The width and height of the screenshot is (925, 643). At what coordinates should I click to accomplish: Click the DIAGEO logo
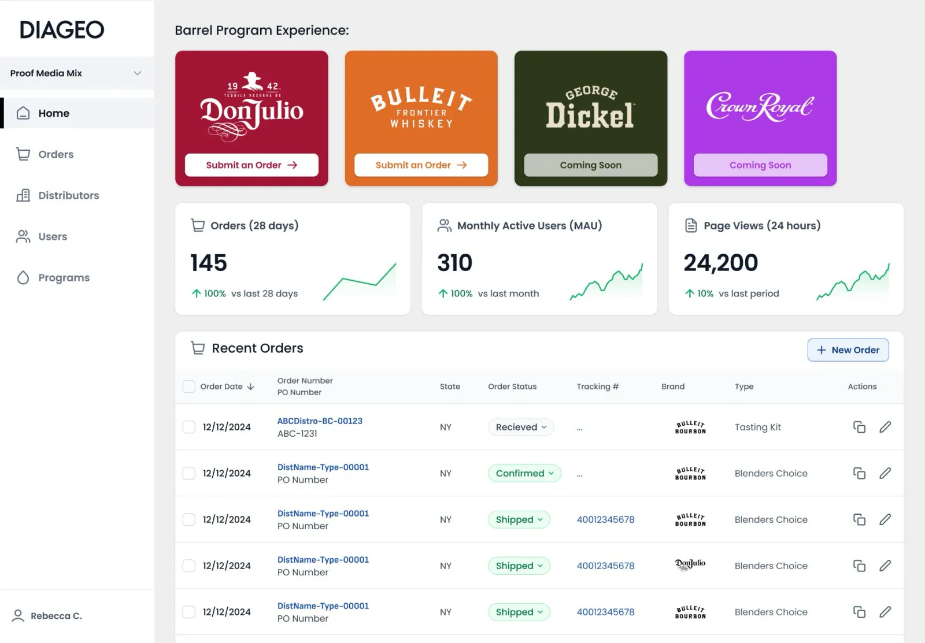coord(62,29)
